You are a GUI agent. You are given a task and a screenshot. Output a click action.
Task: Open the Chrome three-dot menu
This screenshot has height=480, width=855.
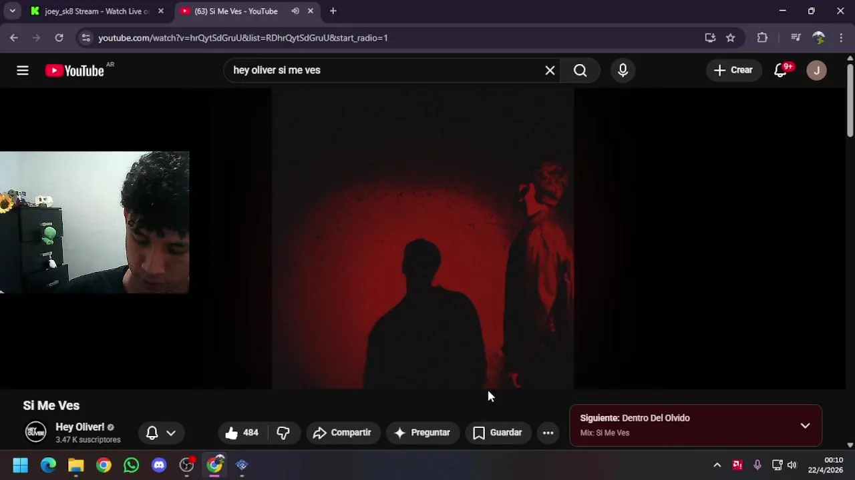point(841,38)
